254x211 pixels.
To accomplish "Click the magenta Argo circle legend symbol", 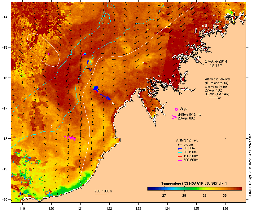I will (177, 109).
